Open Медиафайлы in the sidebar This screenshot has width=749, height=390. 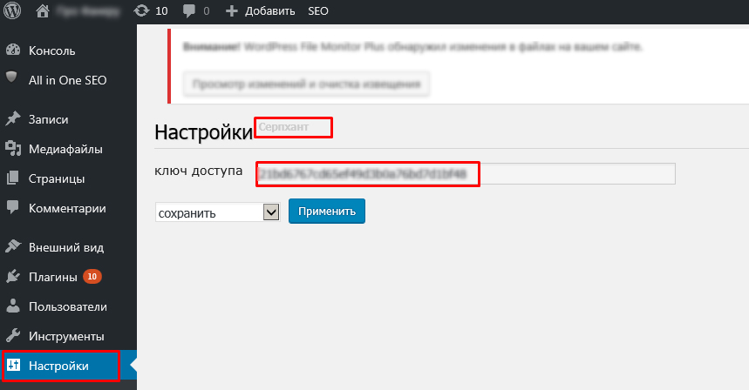pyautogui.click(x=65, y=149)
